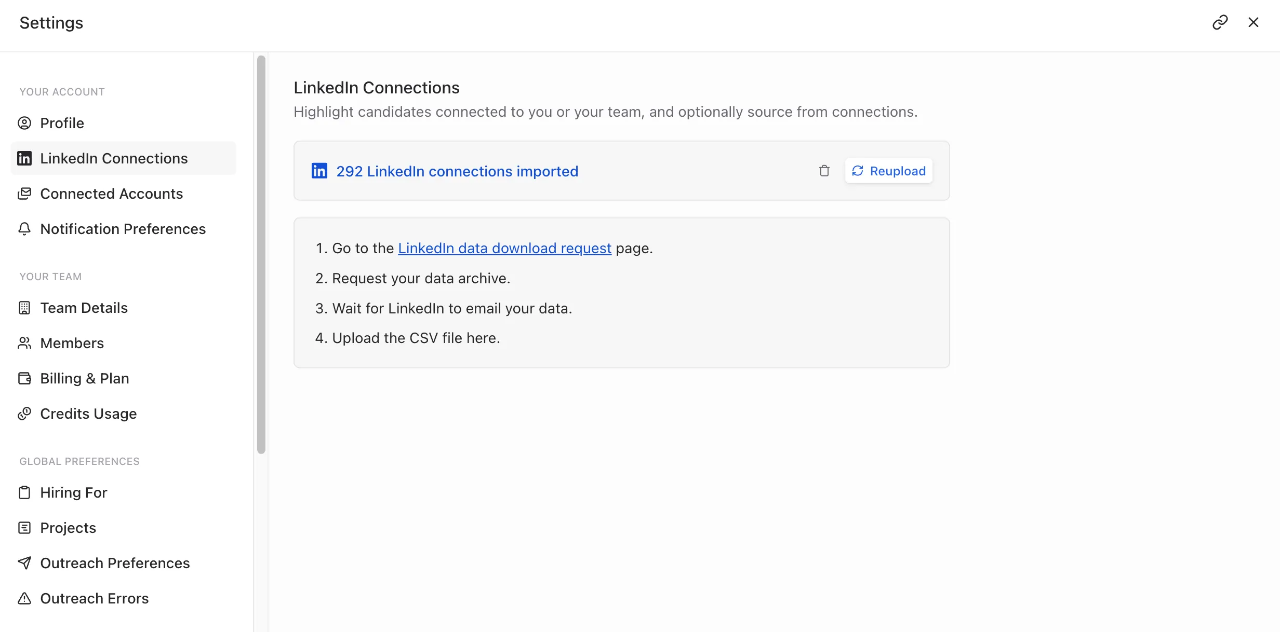This screenshot has width=1280, height=632.
Task: Click the Credits Usage coins icon
Action: [24, 414]
